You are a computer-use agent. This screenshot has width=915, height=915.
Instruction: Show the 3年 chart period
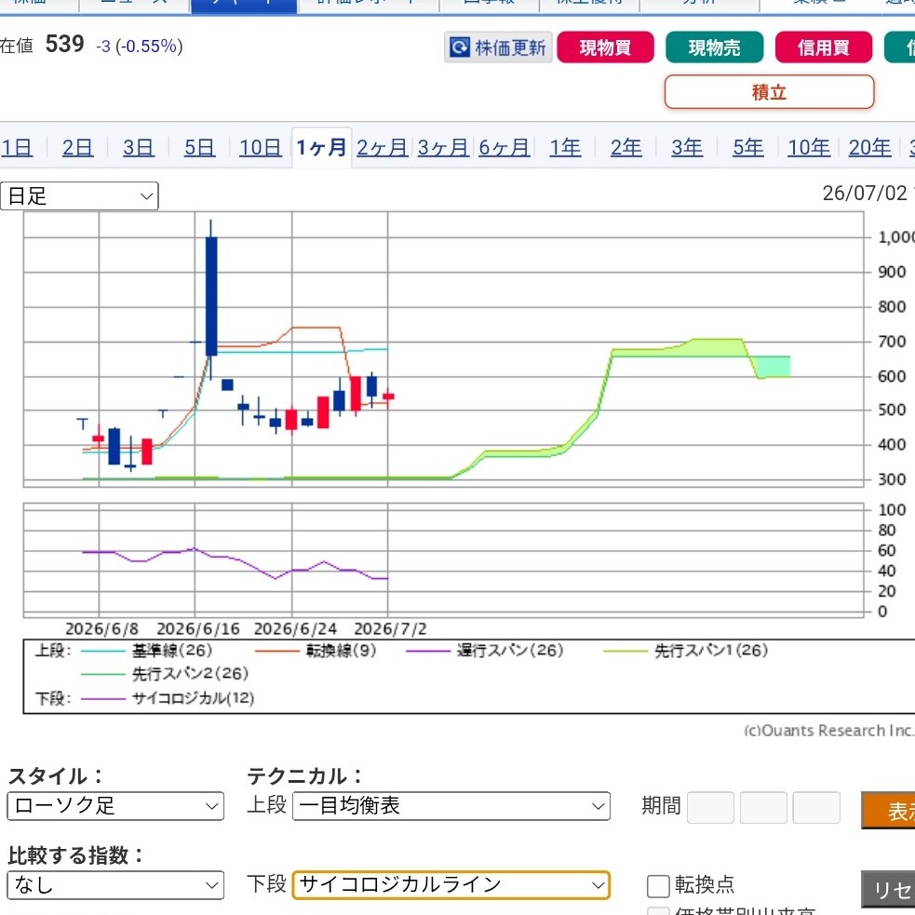click(x=687, y=148)
